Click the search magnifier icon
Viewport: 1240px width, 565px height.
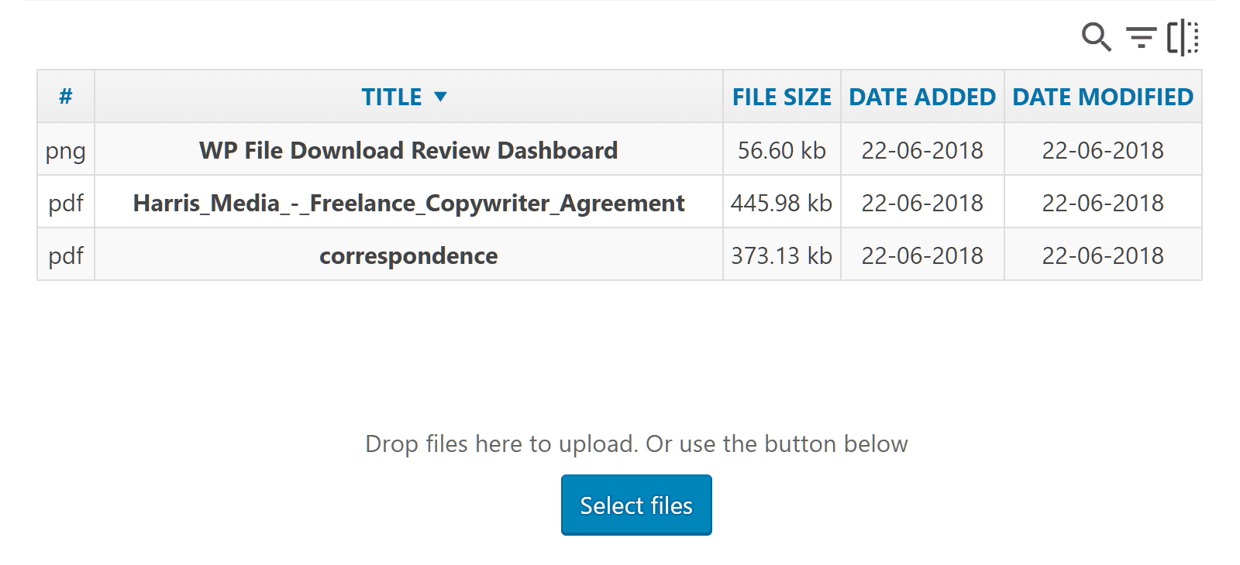coord(1096,36)
